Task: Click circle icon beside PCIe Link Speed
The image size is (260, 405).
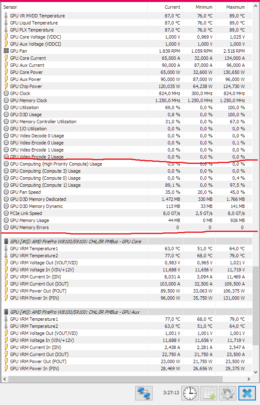Action: pos(6,213)
